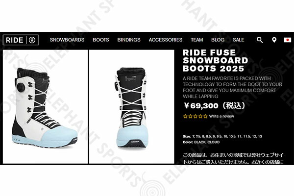Image resolution: width=294 pixels, height=196 pixels.
Task: Open the Snowboards menu
Action: (67, 40)
